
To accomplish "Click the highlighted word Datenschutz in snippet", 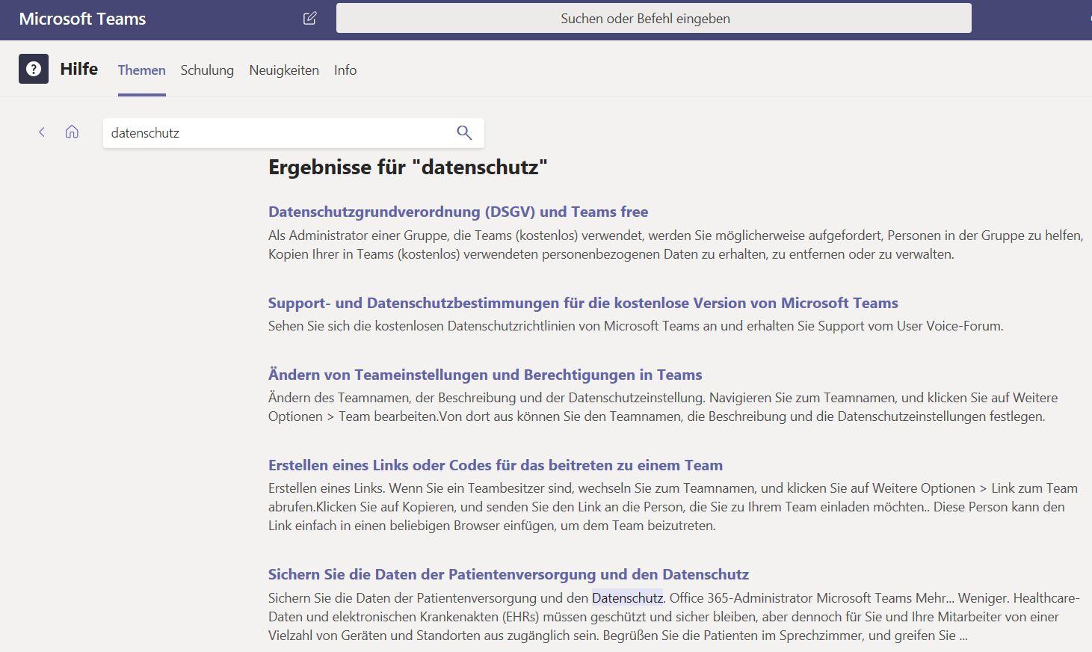I will (x=627, y=597).
